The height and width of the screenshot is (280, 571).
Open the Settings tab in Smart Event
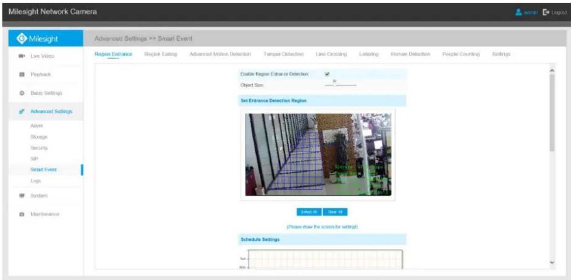(x=501, y=55)
